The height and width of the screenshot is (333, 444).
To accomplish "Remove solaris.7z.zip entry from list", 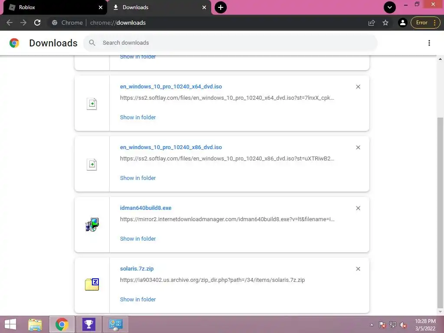I will point(358,269).
